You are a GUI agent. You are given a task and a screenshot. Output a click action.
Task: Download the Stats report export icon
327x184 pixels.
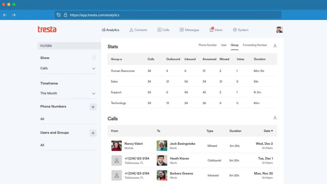(275, 46)
